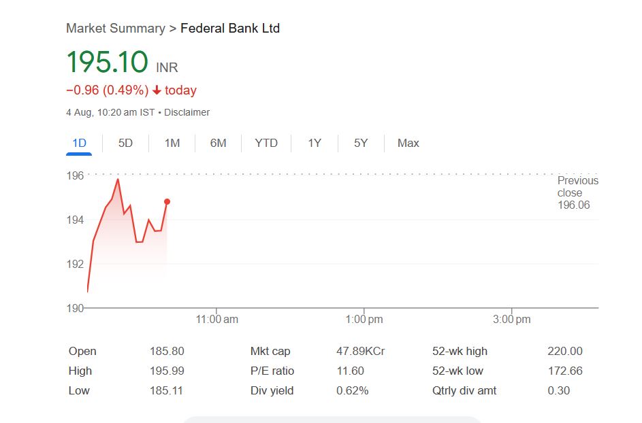
Task: View the 1Y chart range
Action: (315, 143)
